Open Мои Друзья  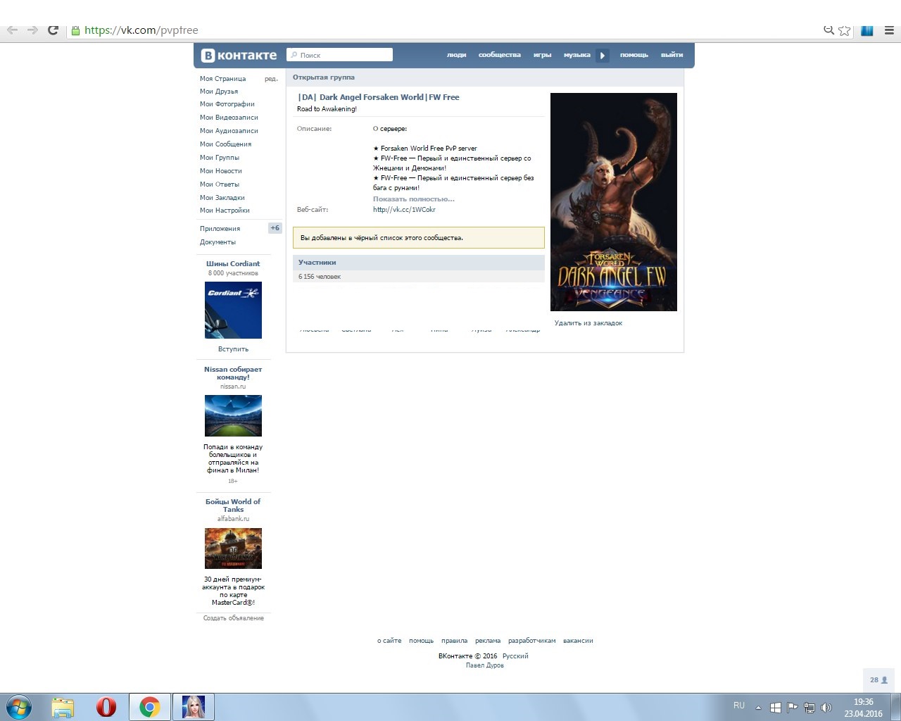[x=219, y=92]
